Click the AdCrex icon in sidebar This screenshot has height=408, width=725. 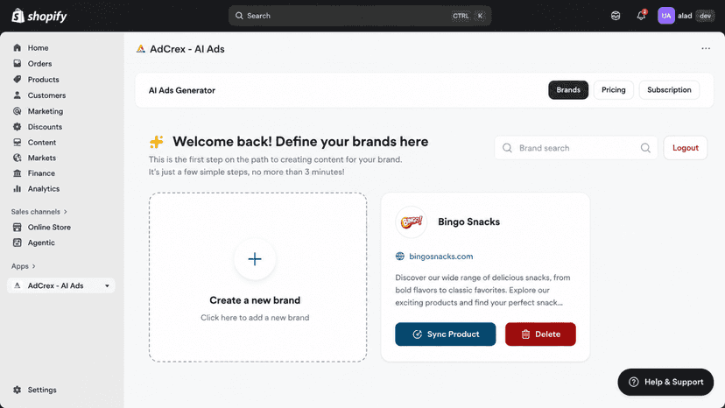click(18, 285)
